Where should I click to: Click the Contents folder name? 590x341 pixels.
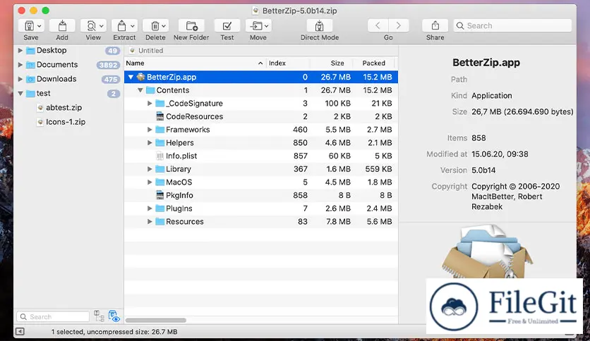point(173,90)
